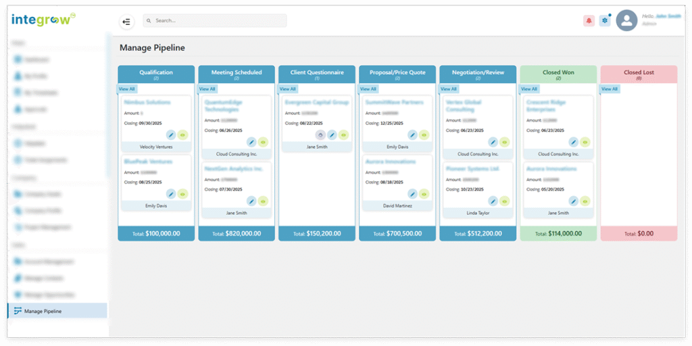Edit the Negotiation deal closing 10/23/2025
Viewport: 692px width, 346px height.
coord(493,201)
